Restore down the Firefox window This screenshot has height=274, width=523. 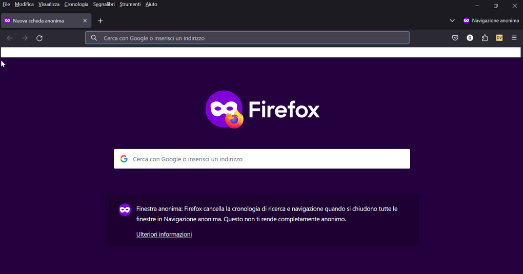point(496,6)
